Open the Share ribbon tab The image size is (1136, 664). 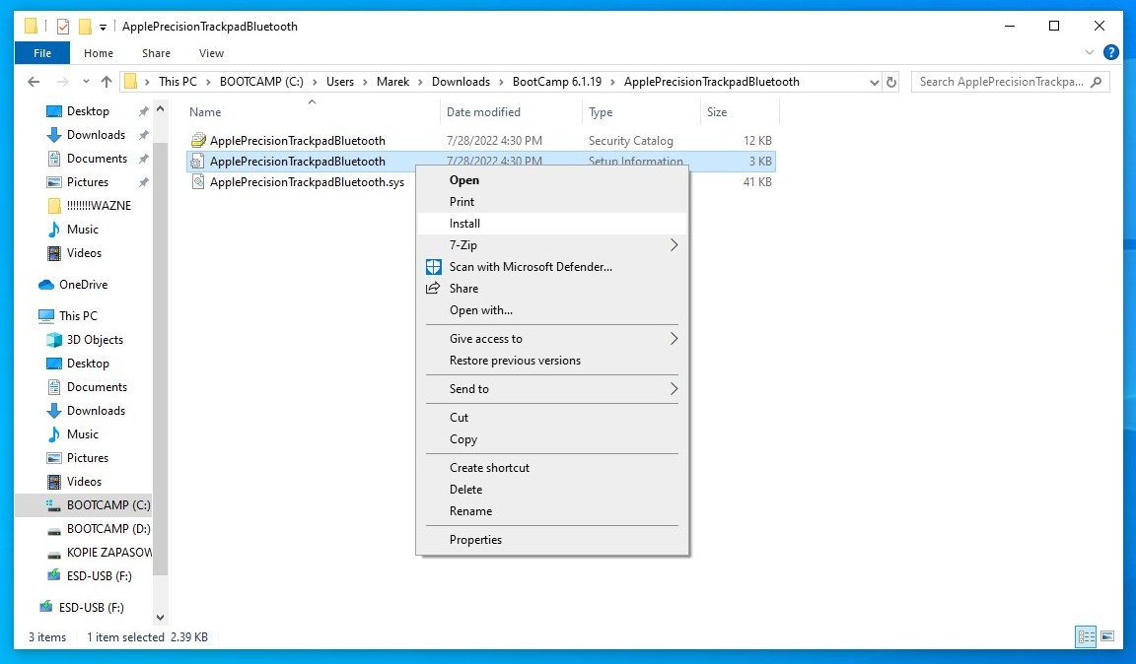(157, 53)
